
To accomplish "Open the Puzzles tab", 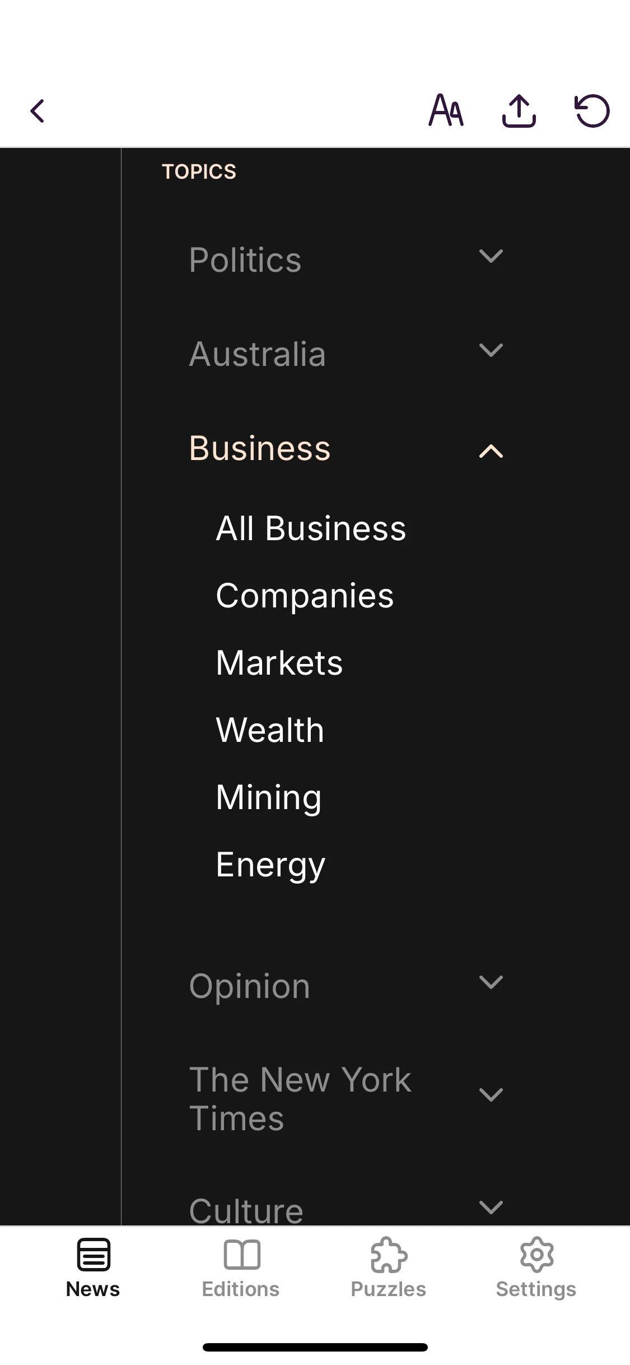I will [389, 1269].
